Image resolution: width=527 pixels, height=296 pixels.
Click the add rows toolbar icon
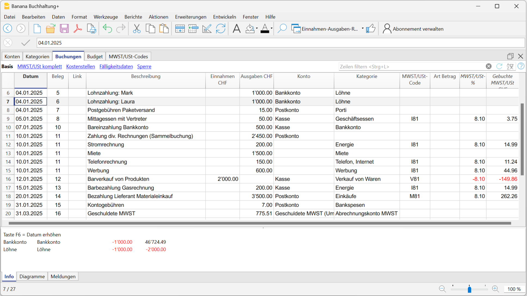point(180,29)
